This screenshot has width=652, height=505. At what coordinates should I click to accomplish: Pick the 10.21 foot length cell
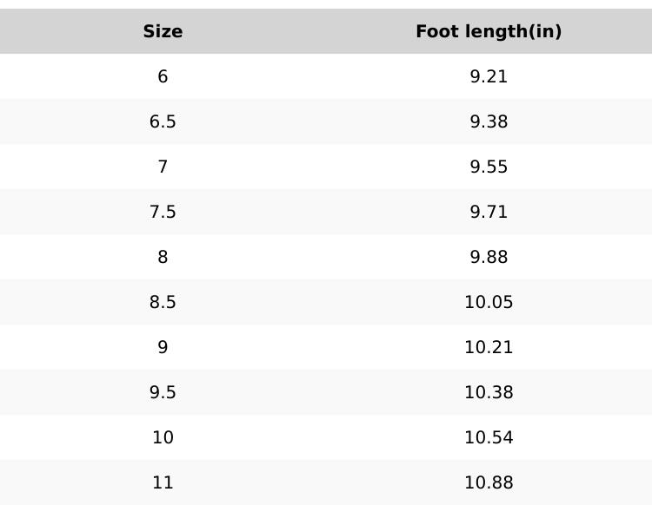(x=489, y=347)
